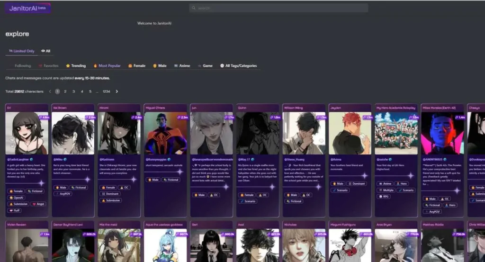
Task: Open All Tags/Categories list
Action: click(x=238, y=66)
